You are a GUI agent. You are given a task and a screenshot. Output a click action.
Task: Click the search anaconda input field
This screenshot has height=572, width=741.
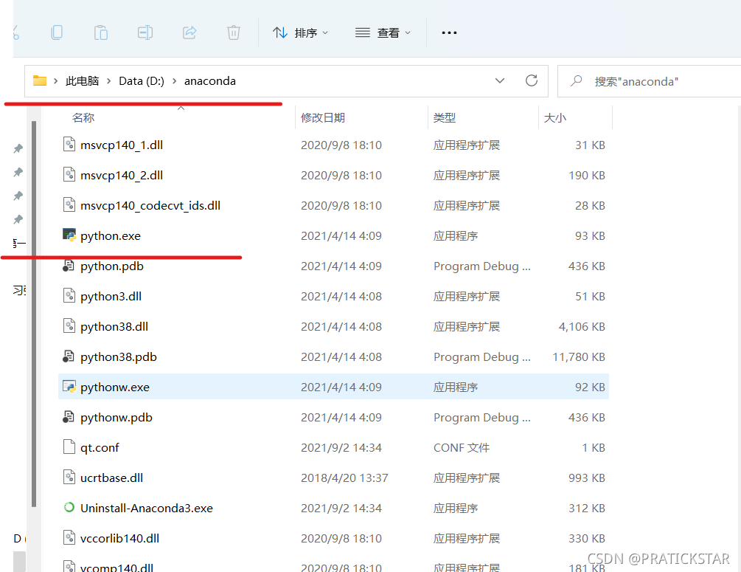pos(650,81)
